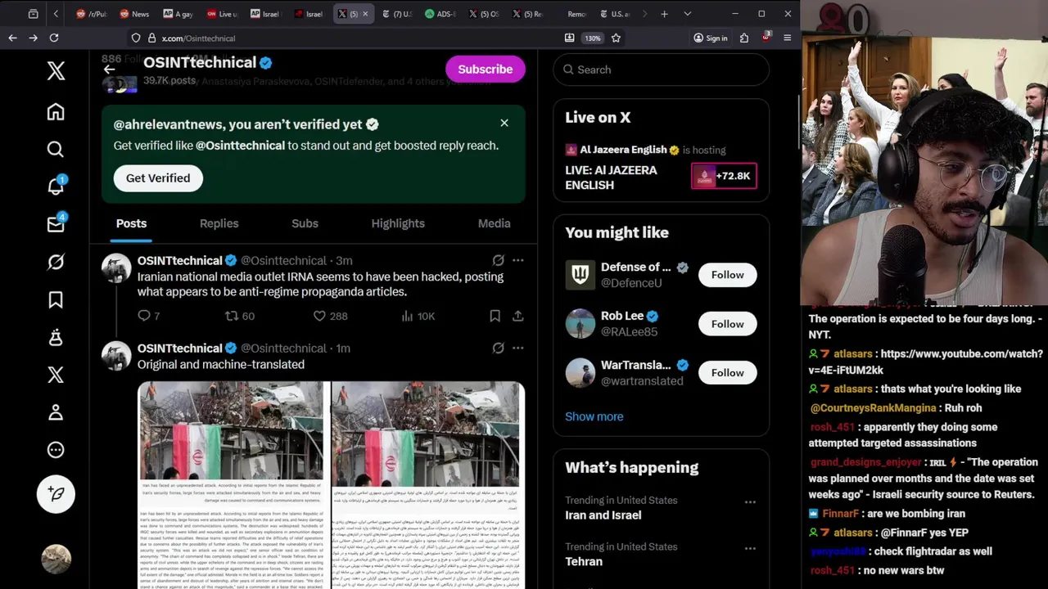Click the Get Verified button
This screenshot has height=589, width=1048.
(158, 178)
